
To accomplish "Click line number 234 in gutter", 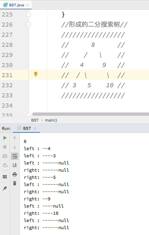I will (x=7, y=105).
